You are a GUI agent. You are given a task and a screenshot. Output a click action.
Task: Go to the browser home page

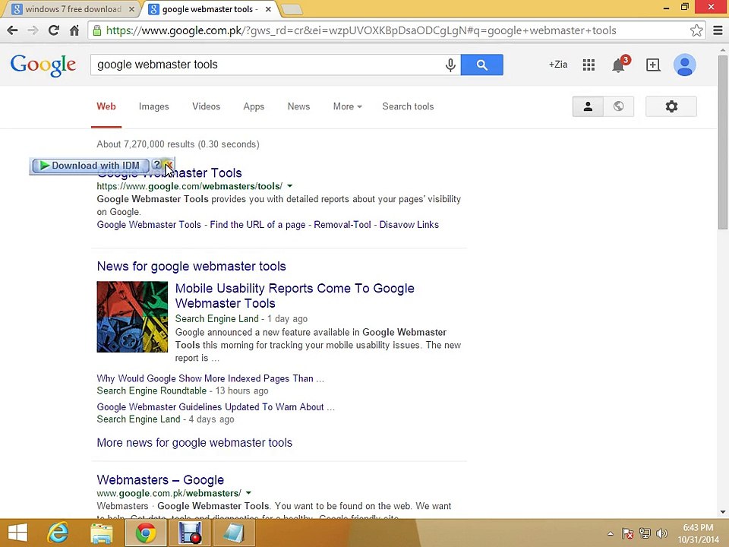[74, 30]
